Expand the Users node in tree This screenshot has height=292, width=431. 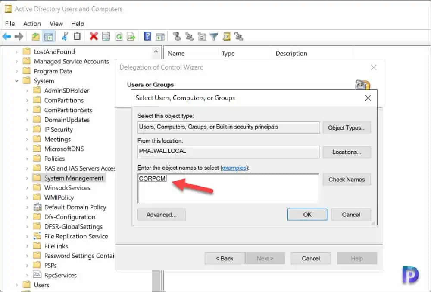click(x=17, y=285)
